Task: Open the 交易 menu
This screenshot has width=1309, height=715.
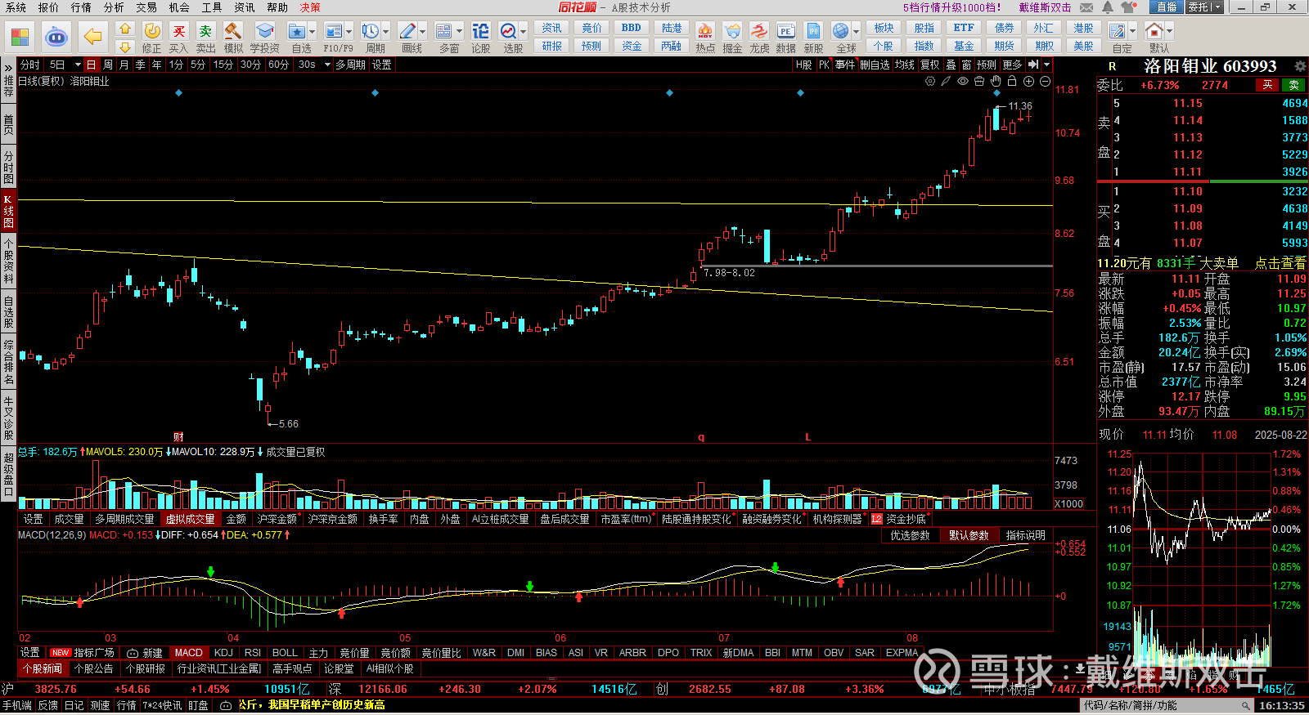Action: (146, 7)
